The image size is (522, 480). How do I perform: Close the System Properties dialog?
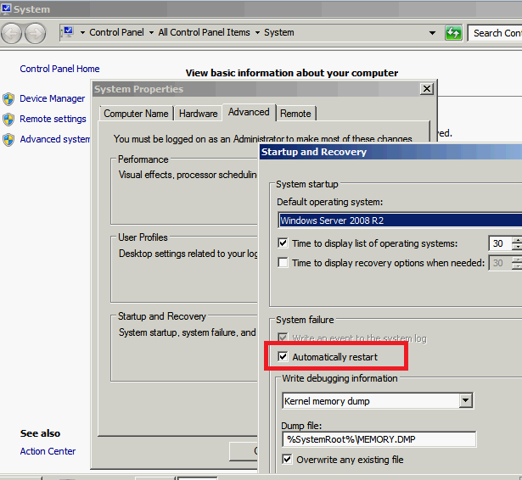426,89
